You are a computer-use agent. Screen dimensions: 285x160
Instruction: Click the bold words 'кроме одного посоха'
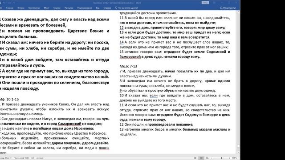(217, 81)
